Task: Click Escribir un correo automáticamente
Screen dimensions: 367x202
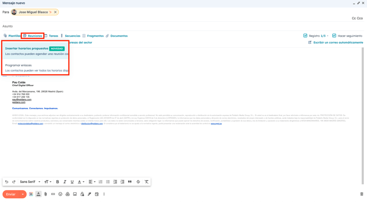Action: coord(336,42)
